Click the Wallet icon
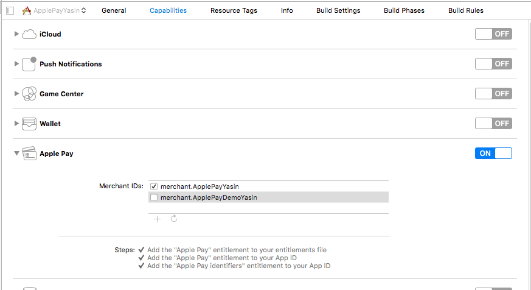The height and width of the screenshot is (290, 531). 29,124
